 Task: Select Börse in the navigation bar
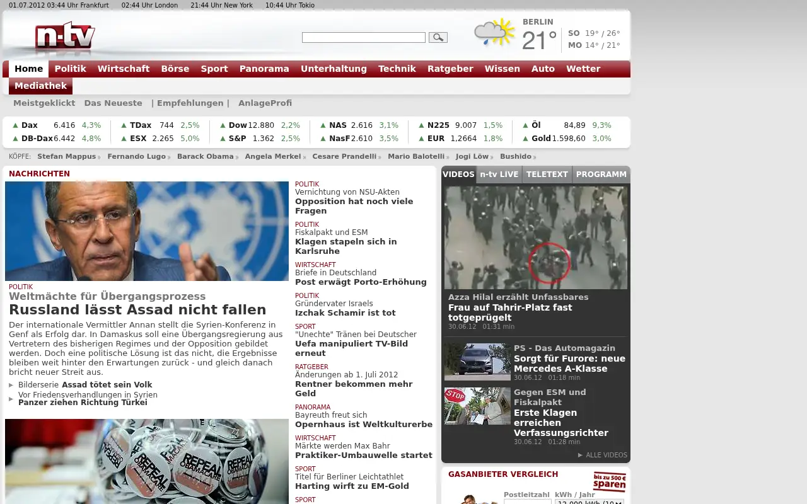pyautogui.click(x=175, y=69)
